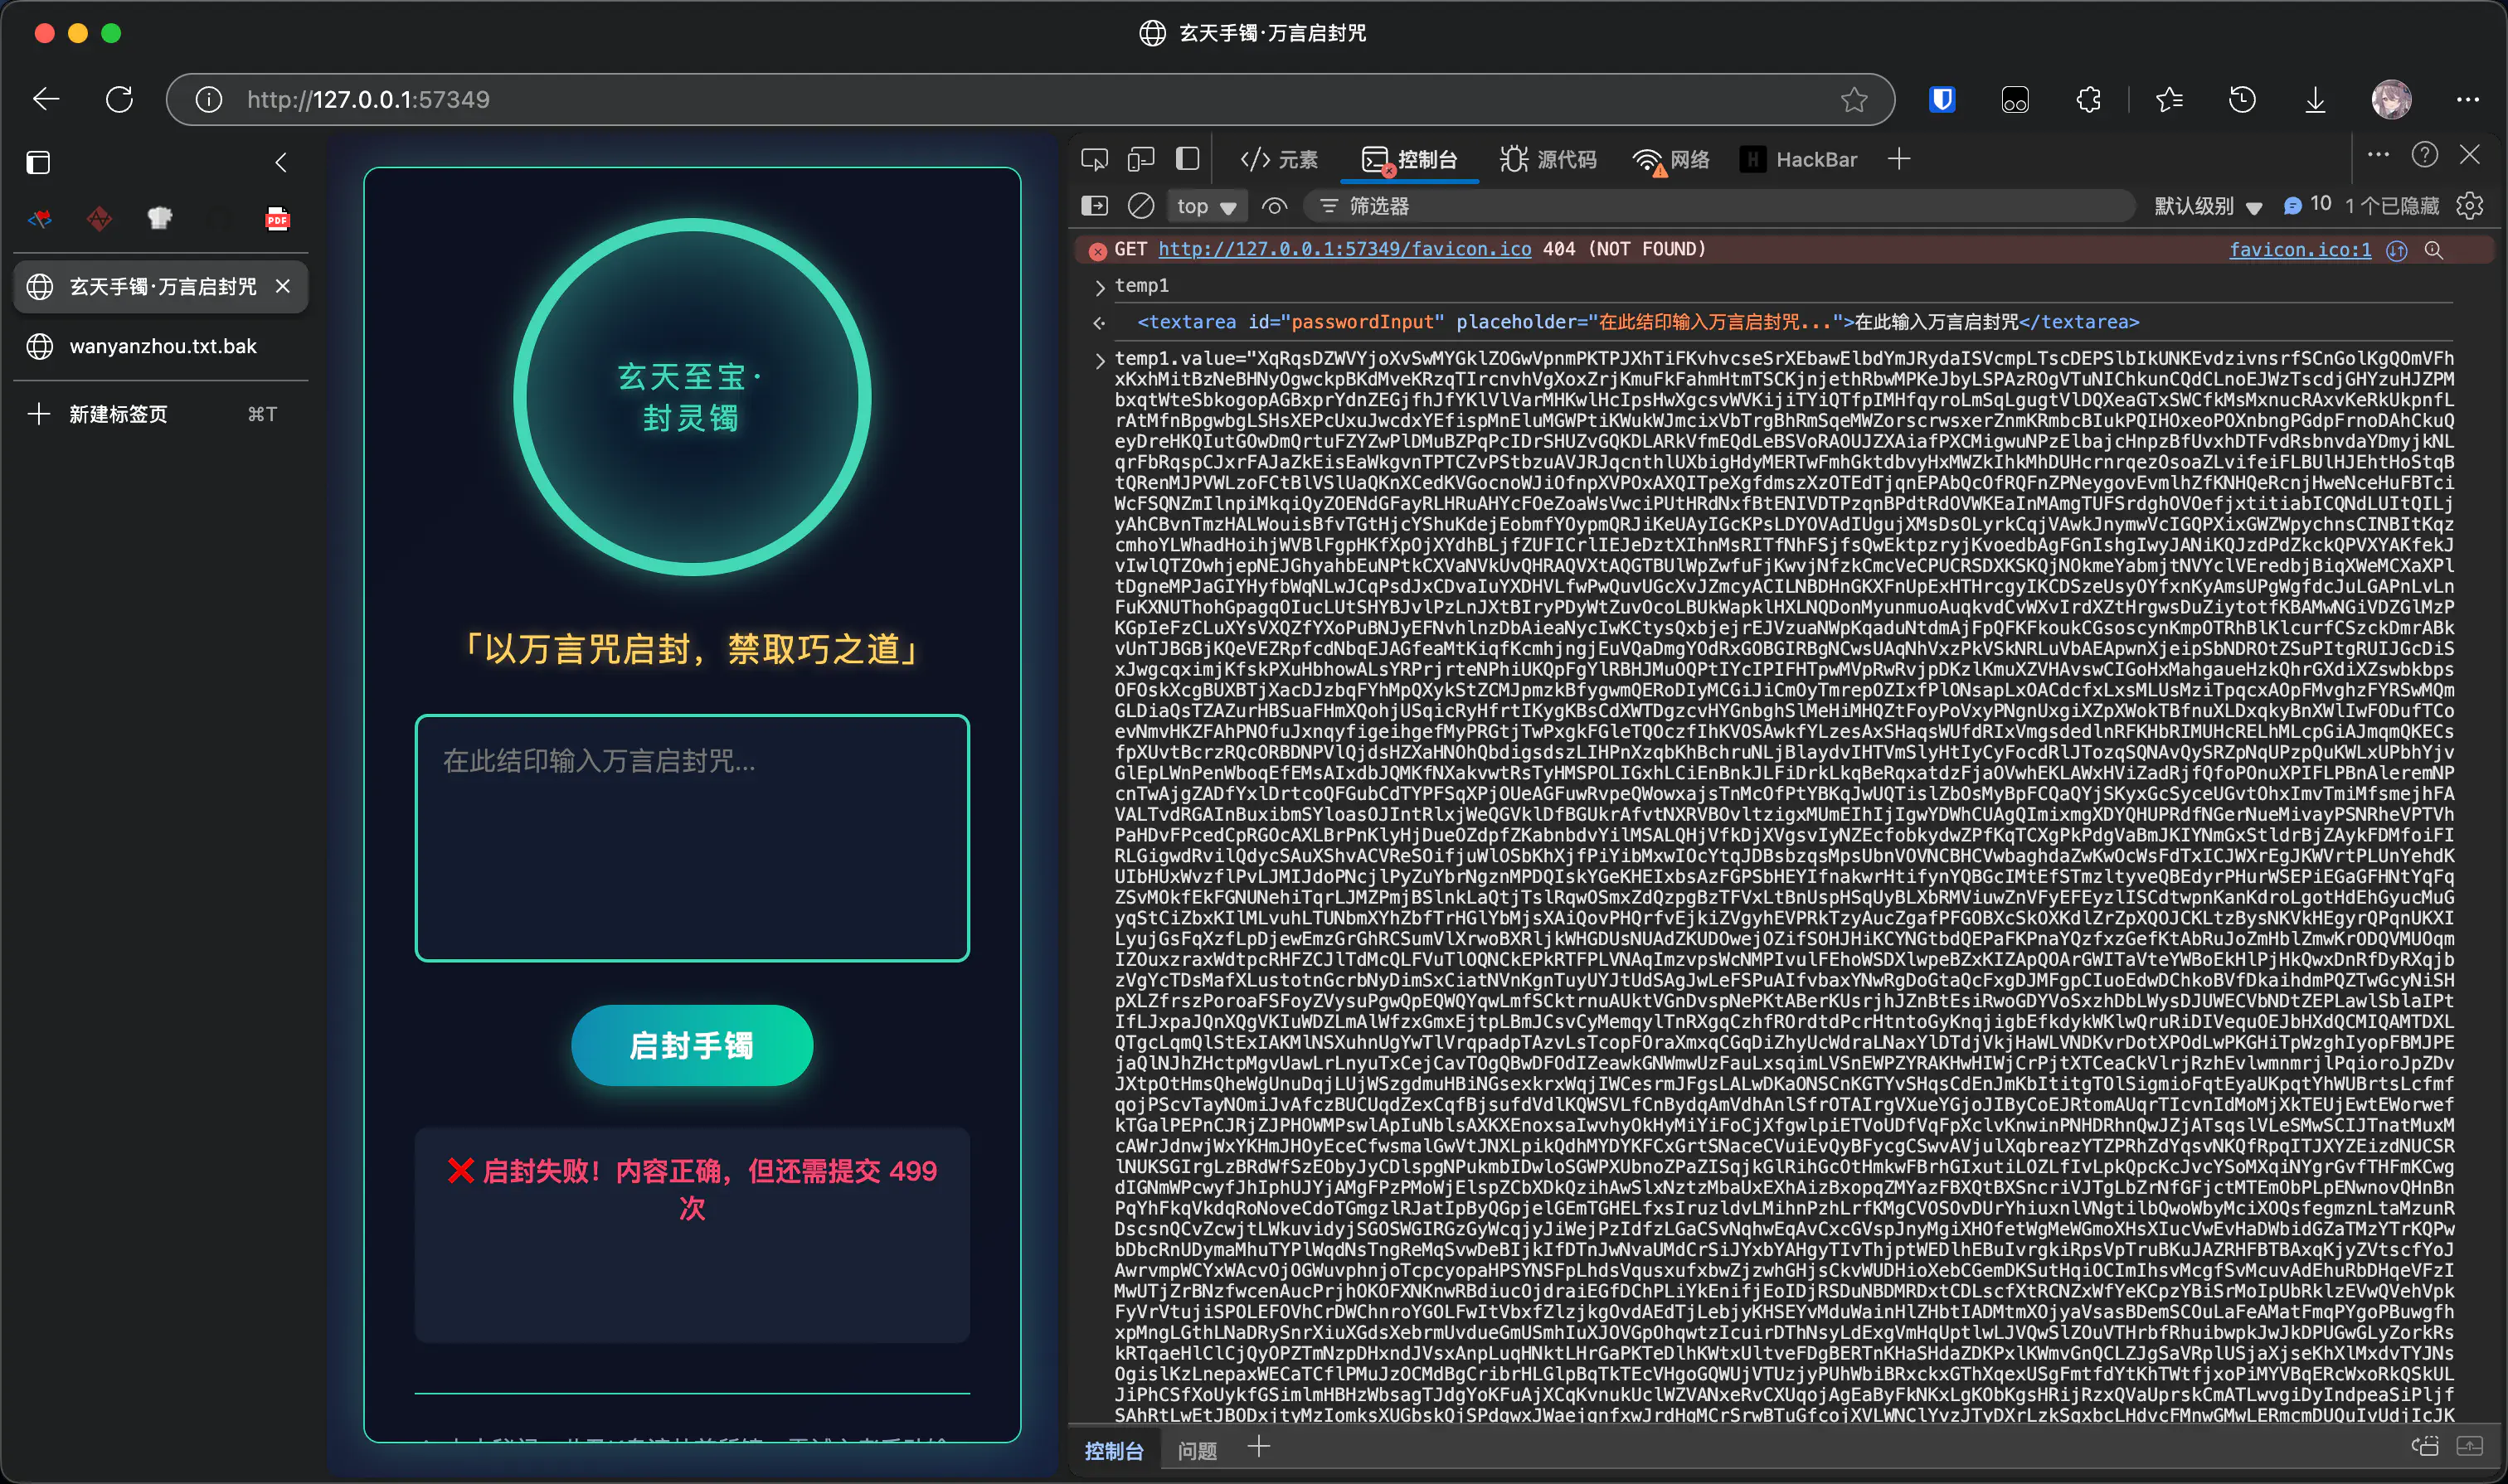
Task: Toggle device emulation in DevTools
Action: pos(1140,159)
